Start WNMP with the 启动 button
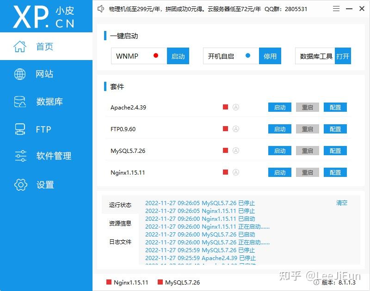The height and width of the screenshot is (291, 370). tap(178, 56)
